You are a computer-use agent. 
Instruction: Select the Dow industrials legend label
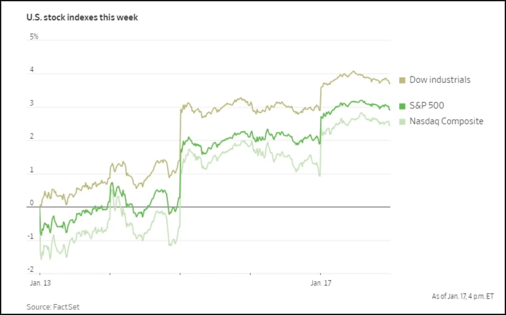tap(440, 80)
